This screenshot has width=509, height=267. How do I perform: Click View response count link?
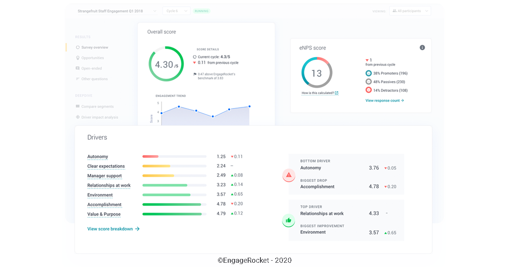click(384, 100)
